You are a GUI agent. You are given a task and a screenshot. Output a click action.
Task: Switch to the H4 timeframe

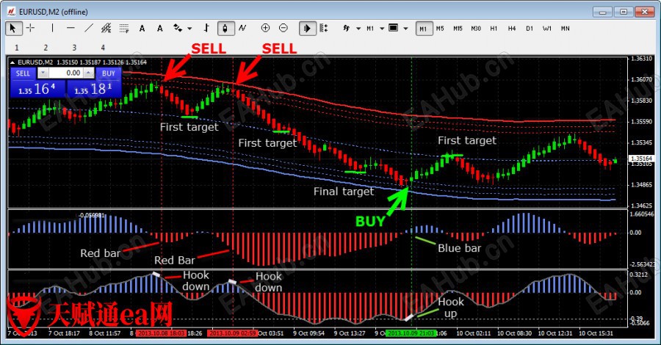pos(512,29)
